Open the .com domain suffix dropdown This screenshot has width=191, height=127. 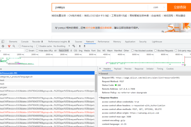pos(159,7)
